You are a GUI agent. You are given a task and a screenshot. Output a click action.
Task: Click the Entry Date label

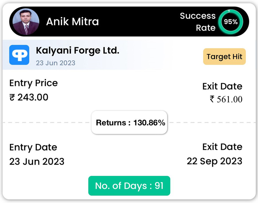point(33,147)
